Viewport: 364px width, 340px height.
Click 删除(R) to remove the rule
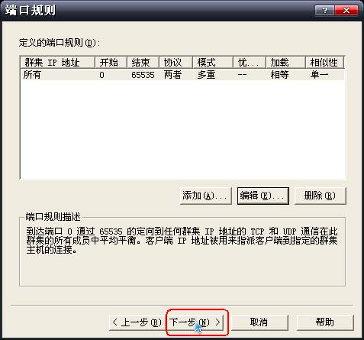pyautogui.click(x=320, y=196)
